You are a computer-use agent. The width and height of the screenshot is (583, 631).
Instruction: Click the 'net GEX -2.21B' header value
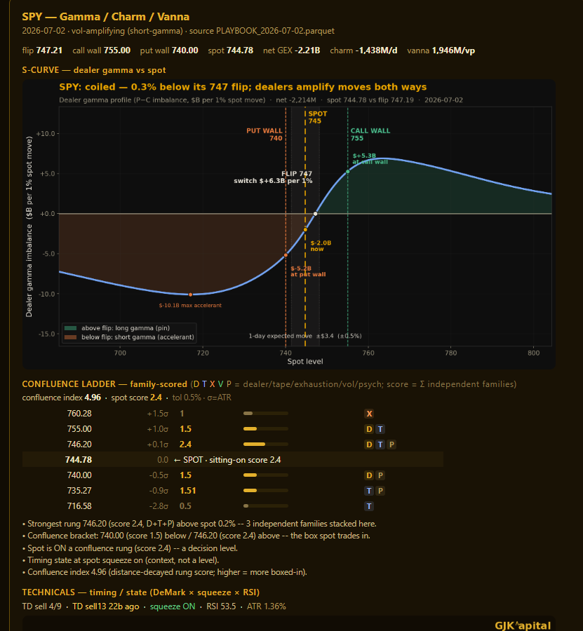click(x=292, y=50)
